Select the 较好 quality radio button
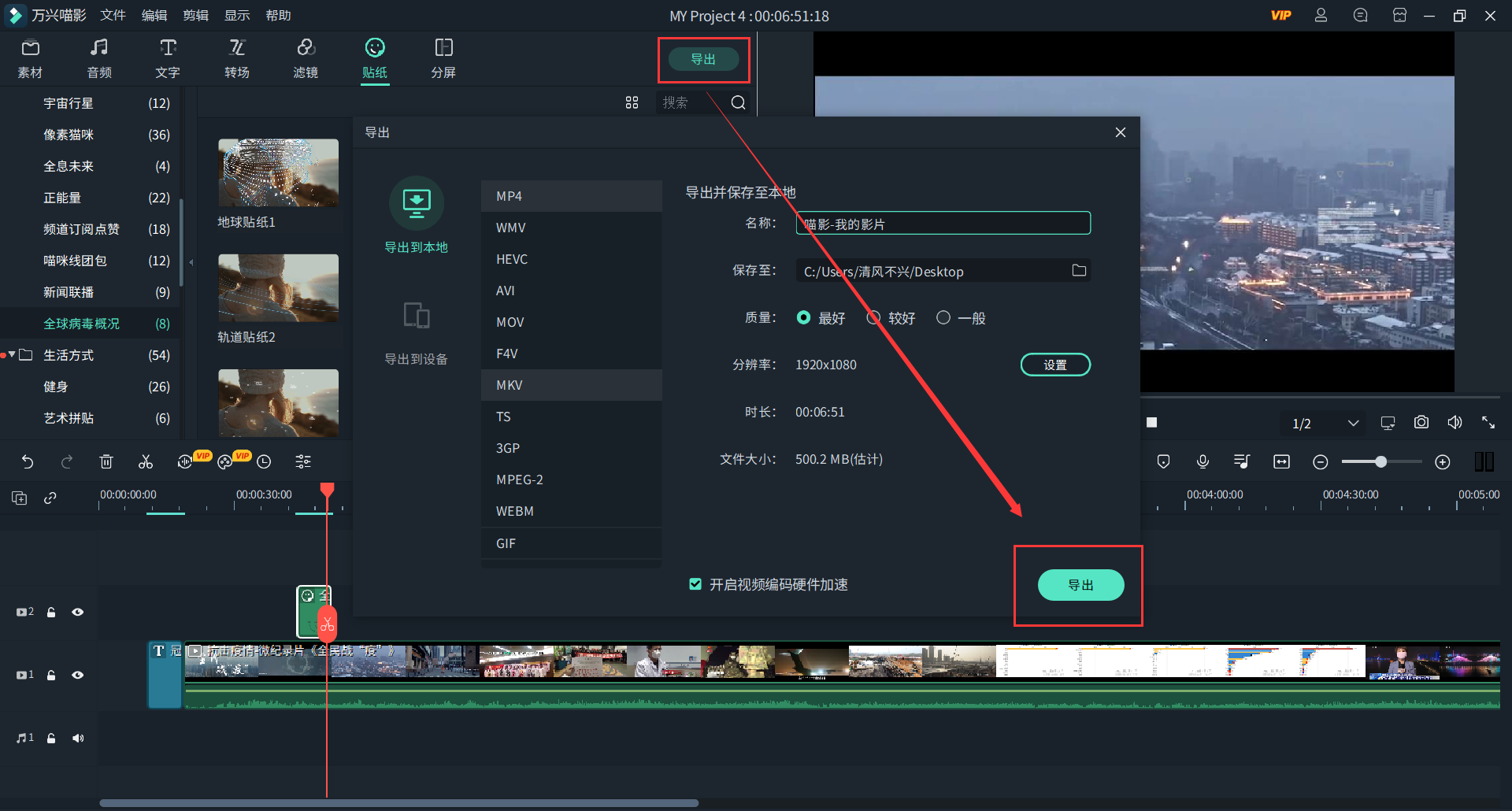Image resolution: width=1512 pixels, height=811 pixels. [873, 318]
